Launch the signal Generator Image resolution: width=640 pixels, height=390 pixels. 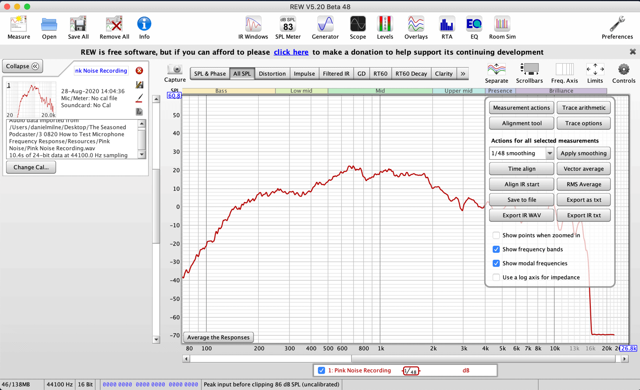(325, 27)
